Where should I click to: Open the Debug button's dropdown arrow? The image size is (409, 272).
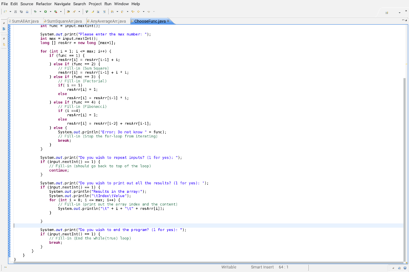coord(40,11)
